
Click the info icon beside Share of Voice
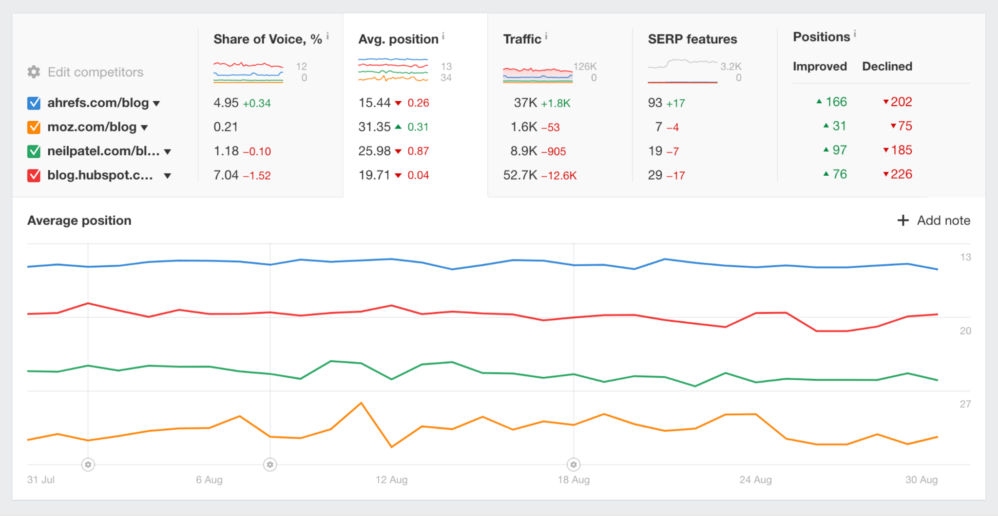point(327,35)
